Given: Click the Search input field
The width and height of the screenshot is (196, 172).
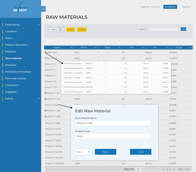Looking at the screenshot, I should (x=164, y=29).
